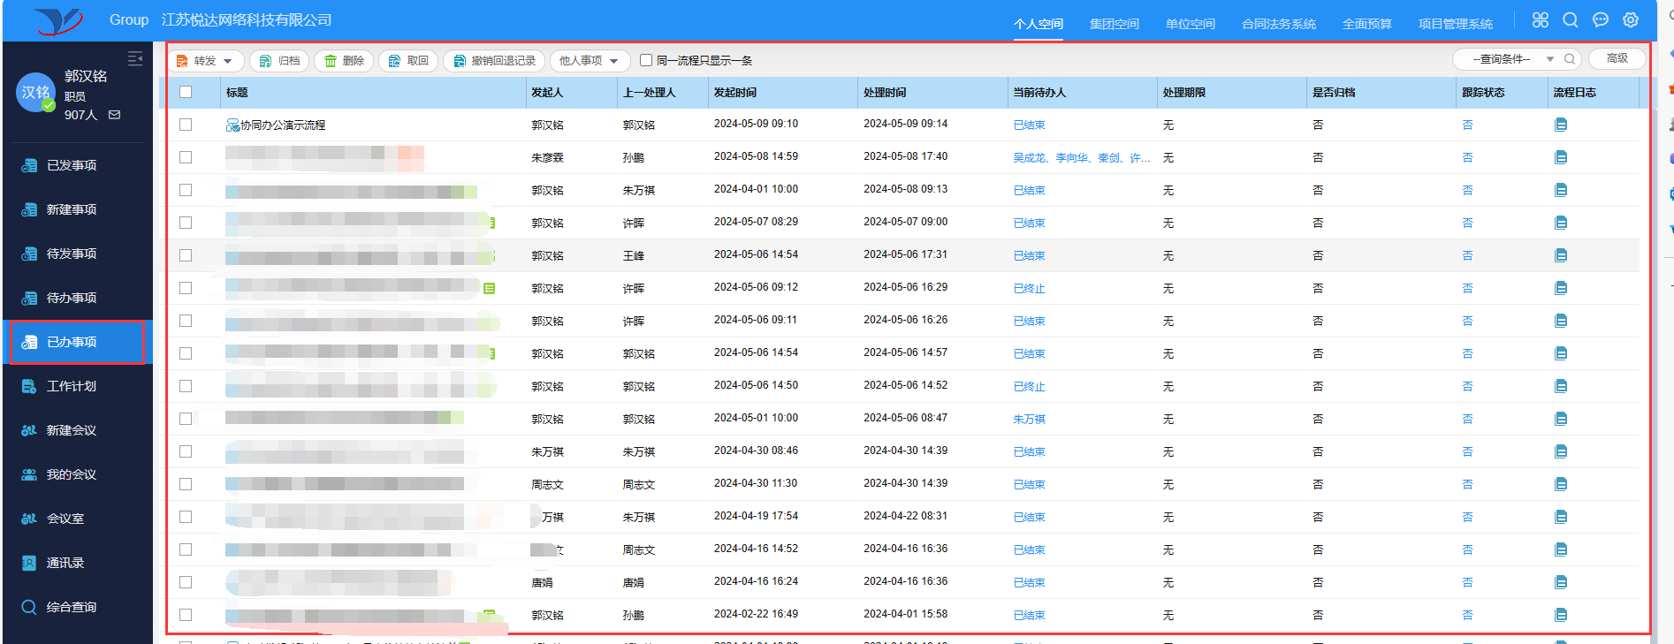Image resolution: width=1674 pixels, height=644 pixels.
Task: Open the app grid icon in header
Action: point(1541,20)
